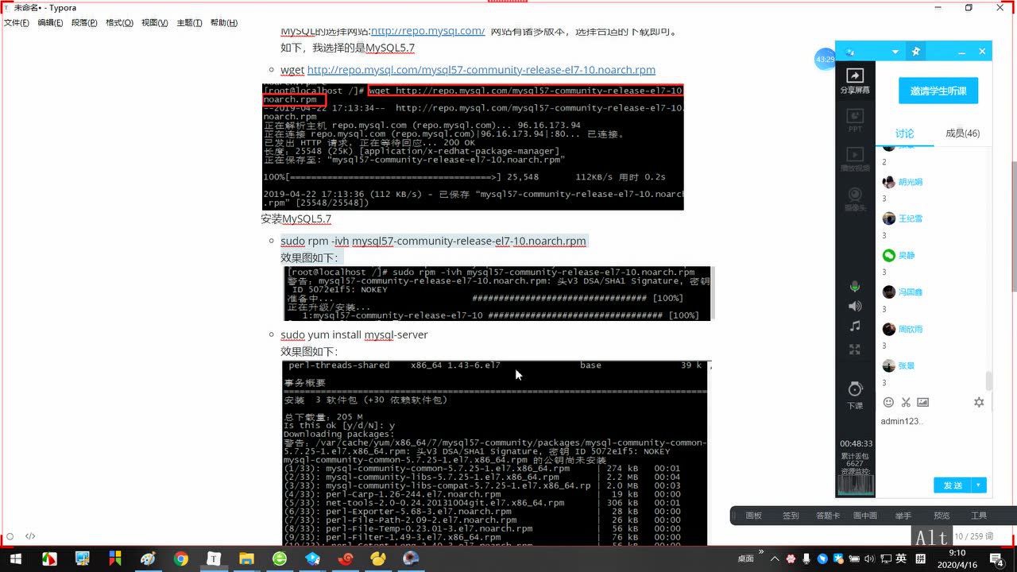The image size is (1017, 572).
Task: Expand the send options dropdown arrow
Action: [980, 485]
